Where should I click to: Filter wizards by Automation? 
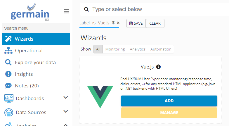pos(161,49)
